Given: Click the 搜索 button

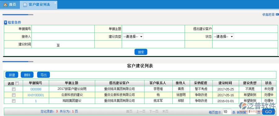Looking at the screenshot, I should [141, 52].
